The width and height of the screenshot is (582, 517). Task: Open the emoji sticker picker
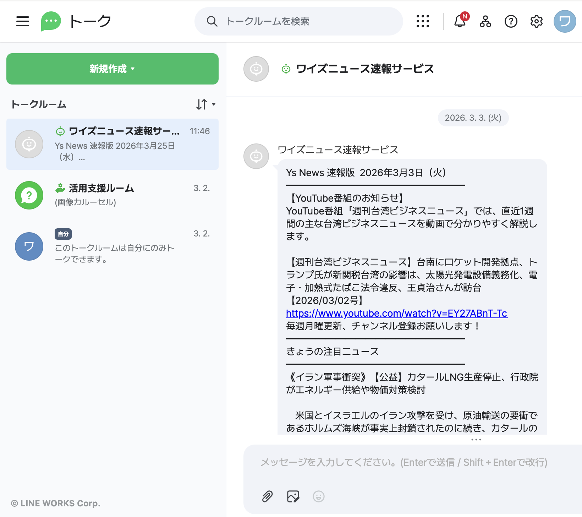[x=318, y=496]
